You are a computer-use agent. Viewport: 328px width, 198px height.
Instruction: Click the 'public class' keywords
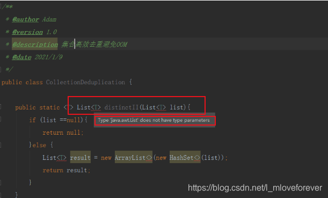22,82
